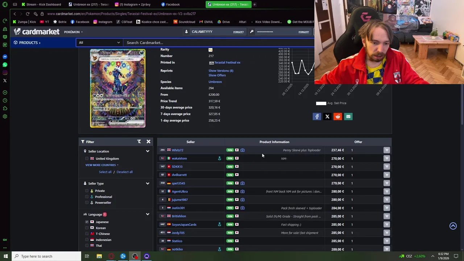Viewport: 464px width, 261px height.
Task: Share the product via email icon
Action: (x=348, y=116)
